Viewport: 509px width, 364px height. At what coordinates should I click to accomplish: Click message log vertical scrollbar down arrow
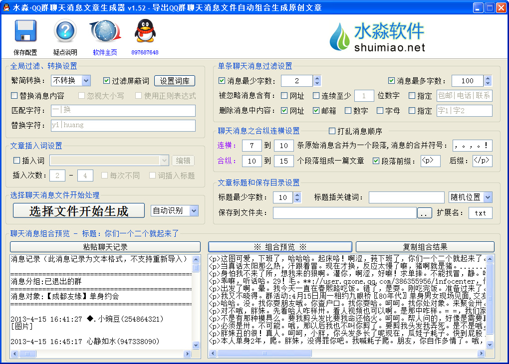196,346
